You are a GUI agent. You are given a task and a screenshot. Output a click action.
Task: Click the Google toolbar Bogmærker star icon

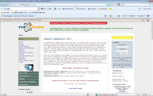click(63, 9)
